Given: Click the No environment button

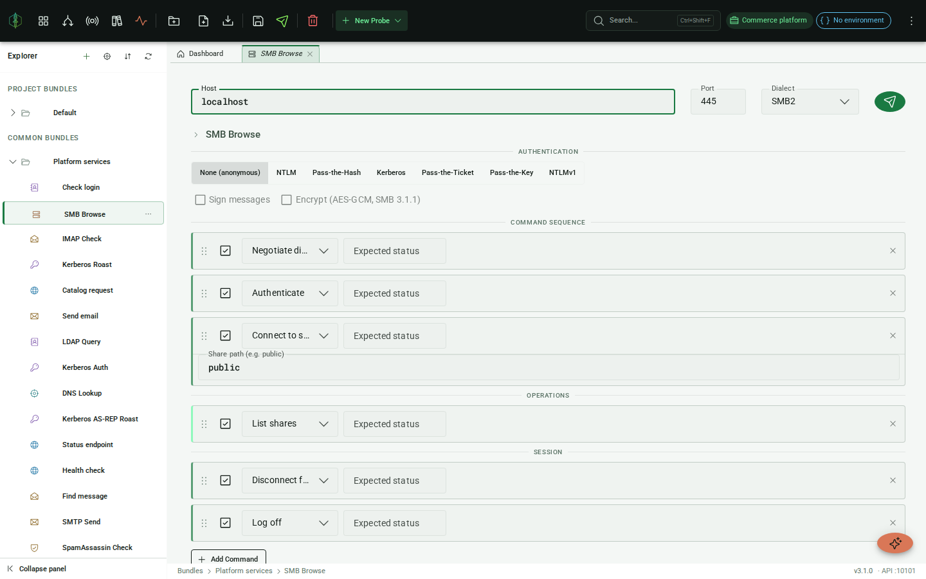Looking at the screenshot, I should tap(853, 21).
